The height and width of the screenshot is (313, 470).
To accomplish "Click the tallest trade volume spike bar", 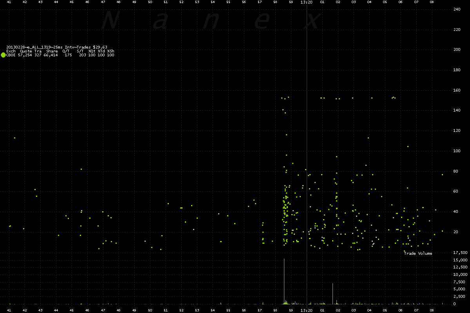I will (x=284, y=281).
